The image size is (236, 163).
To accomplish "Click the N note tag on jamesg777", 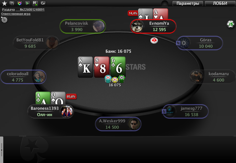I will tap(164, 111).
